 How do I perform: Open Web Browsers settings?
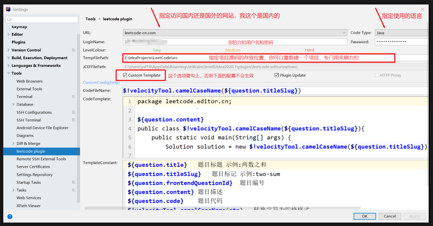[30, 81]
